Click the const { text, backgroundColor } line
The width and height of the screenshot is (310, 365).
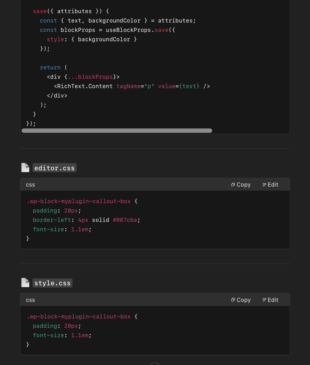pos(118,21)
